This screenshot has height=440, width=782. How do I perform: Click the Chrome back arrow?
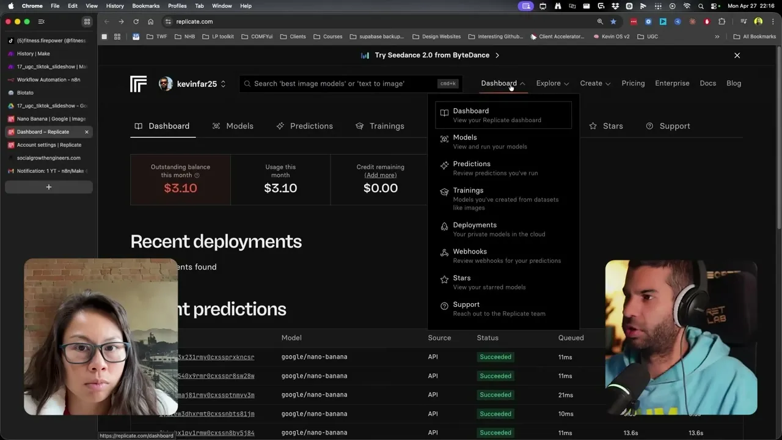coord(106,21)
